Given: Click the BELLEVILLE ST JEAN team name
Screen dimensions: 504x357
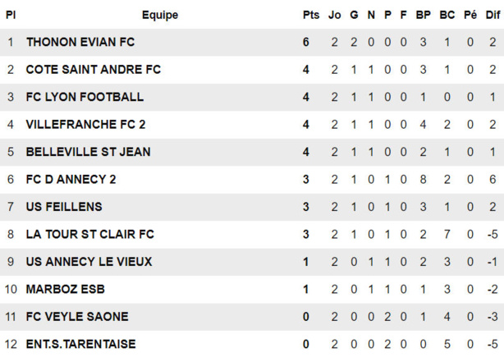Looking at the screenshot, I should coord(88,152).
